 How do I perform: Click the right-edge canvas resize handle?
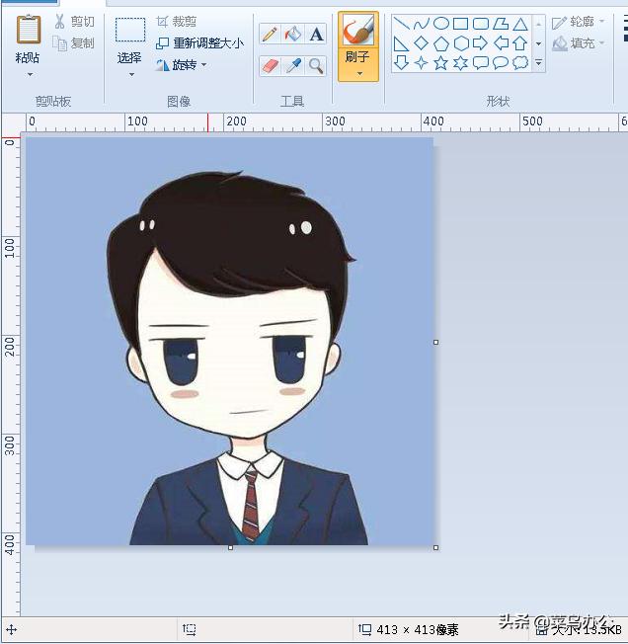[x=435, y=342]
